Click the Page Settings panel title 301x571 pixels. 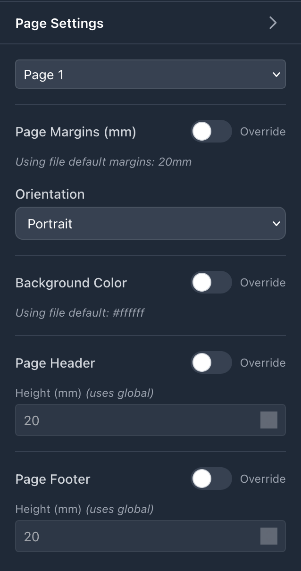click(59, 23)
